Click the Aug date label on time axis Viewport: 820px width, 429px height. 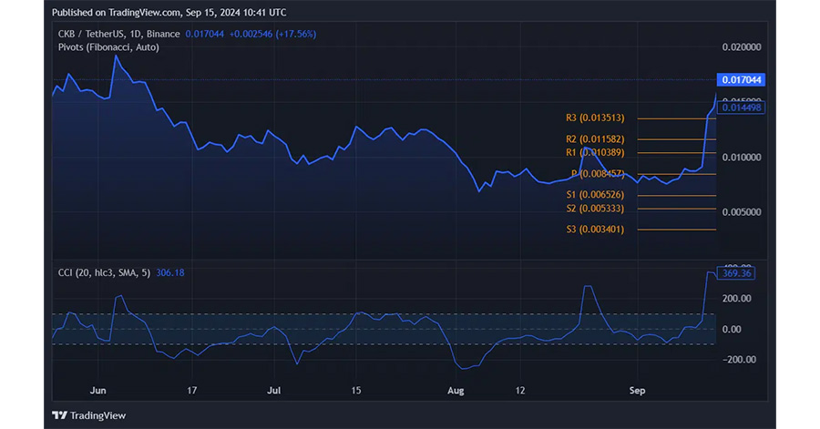tap(456, 391)
